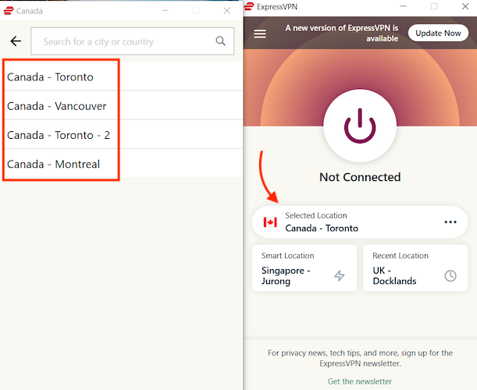Screen dimensions: 477x390
Task: Pick the Canada - Toronto - 2 server
Action: 121,135
